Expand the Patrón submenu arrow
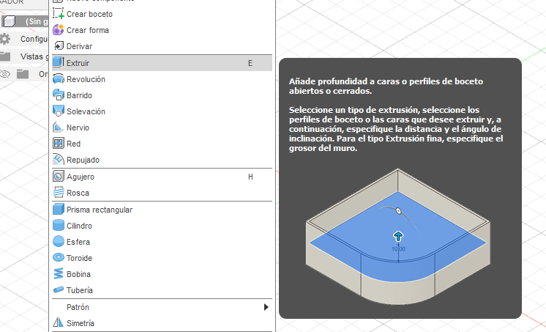Image resolution: width=546 pixels, height=332 pixels. pos(266,307)
